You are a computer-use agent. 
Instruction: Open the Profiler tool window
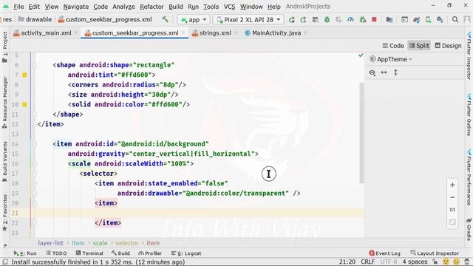click(150, 253)
